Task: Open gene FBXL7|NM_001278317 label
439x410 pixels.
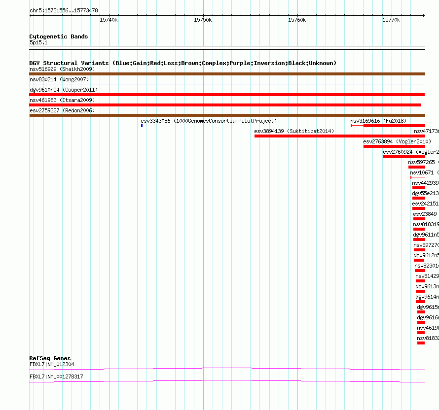Action: click(56, 376)
